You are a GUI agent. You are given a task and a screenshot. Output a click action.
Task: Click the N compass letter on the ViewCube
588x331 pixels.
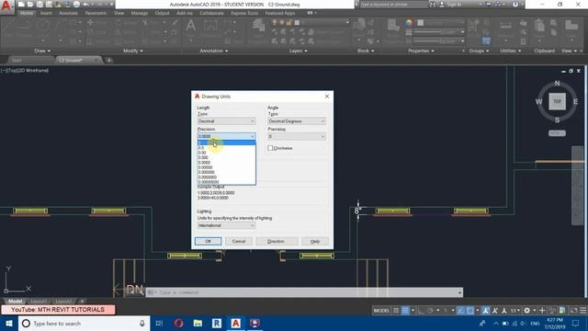[x=558, y=84]
